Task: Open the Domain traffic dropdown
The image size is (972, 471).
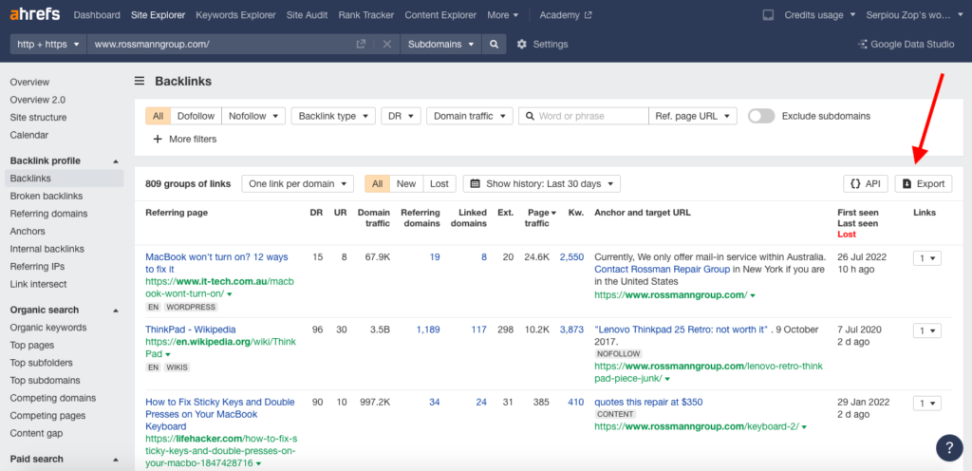Action: (470, 116)
